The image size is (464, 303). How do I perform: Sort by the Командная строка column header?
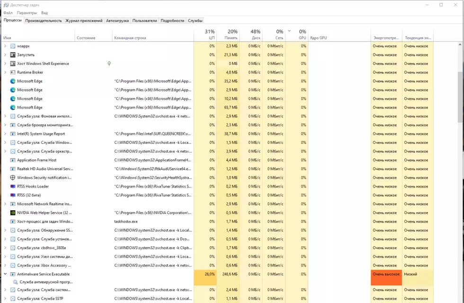click(x=153, y=35)
